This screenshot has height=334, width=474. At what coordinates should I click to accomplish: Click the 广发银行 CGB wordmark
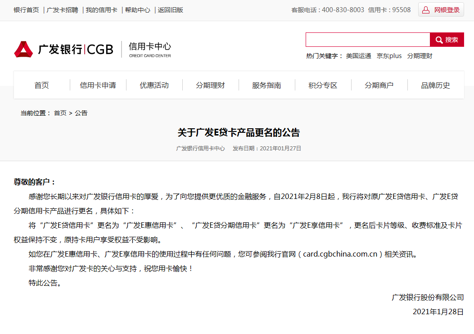click(x=76, y=49)
